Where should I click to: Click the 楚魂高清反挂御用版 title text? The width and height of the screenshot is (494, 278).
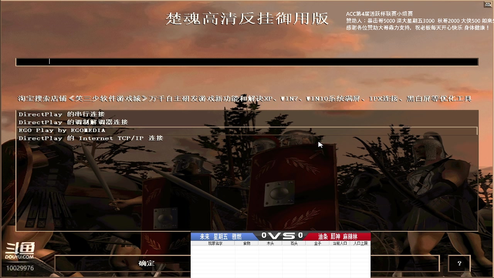(x=247, y=18)
